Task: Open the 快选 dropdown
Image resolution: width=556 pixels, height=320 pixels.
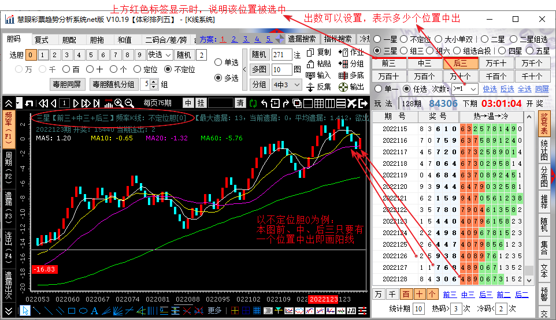Action: [159, 55]
